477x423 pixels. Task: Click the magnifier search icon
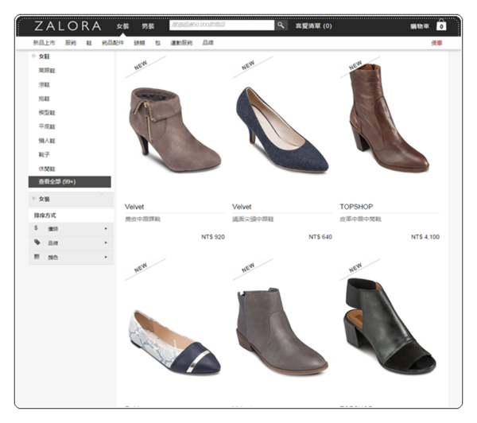(281, 25)
